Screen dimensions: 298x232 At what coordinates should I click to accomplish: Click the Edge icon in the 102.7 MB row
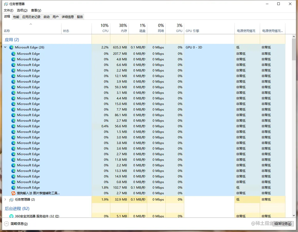pyautogui.click(x=13, y=187)
